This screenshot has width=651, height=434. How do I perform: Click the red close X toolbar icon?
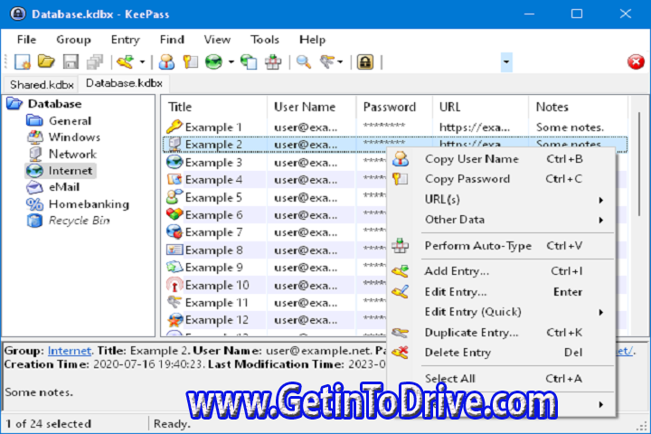636,62
